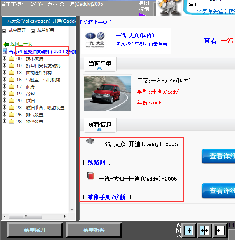
Task: Click the 返回上一页 link
Action: pyautogui.click(x=96, y=23)
